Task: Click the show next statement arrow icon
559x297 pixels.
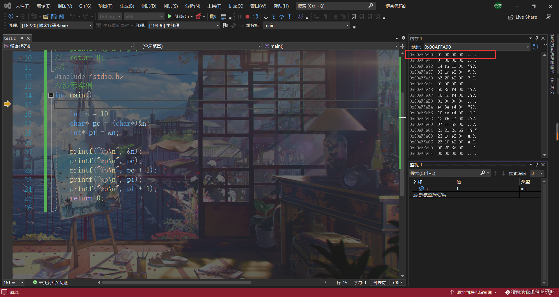Action: (x=266, y=17)
